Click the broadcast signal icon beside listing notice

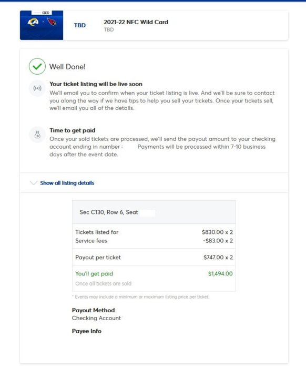(37, 88)
